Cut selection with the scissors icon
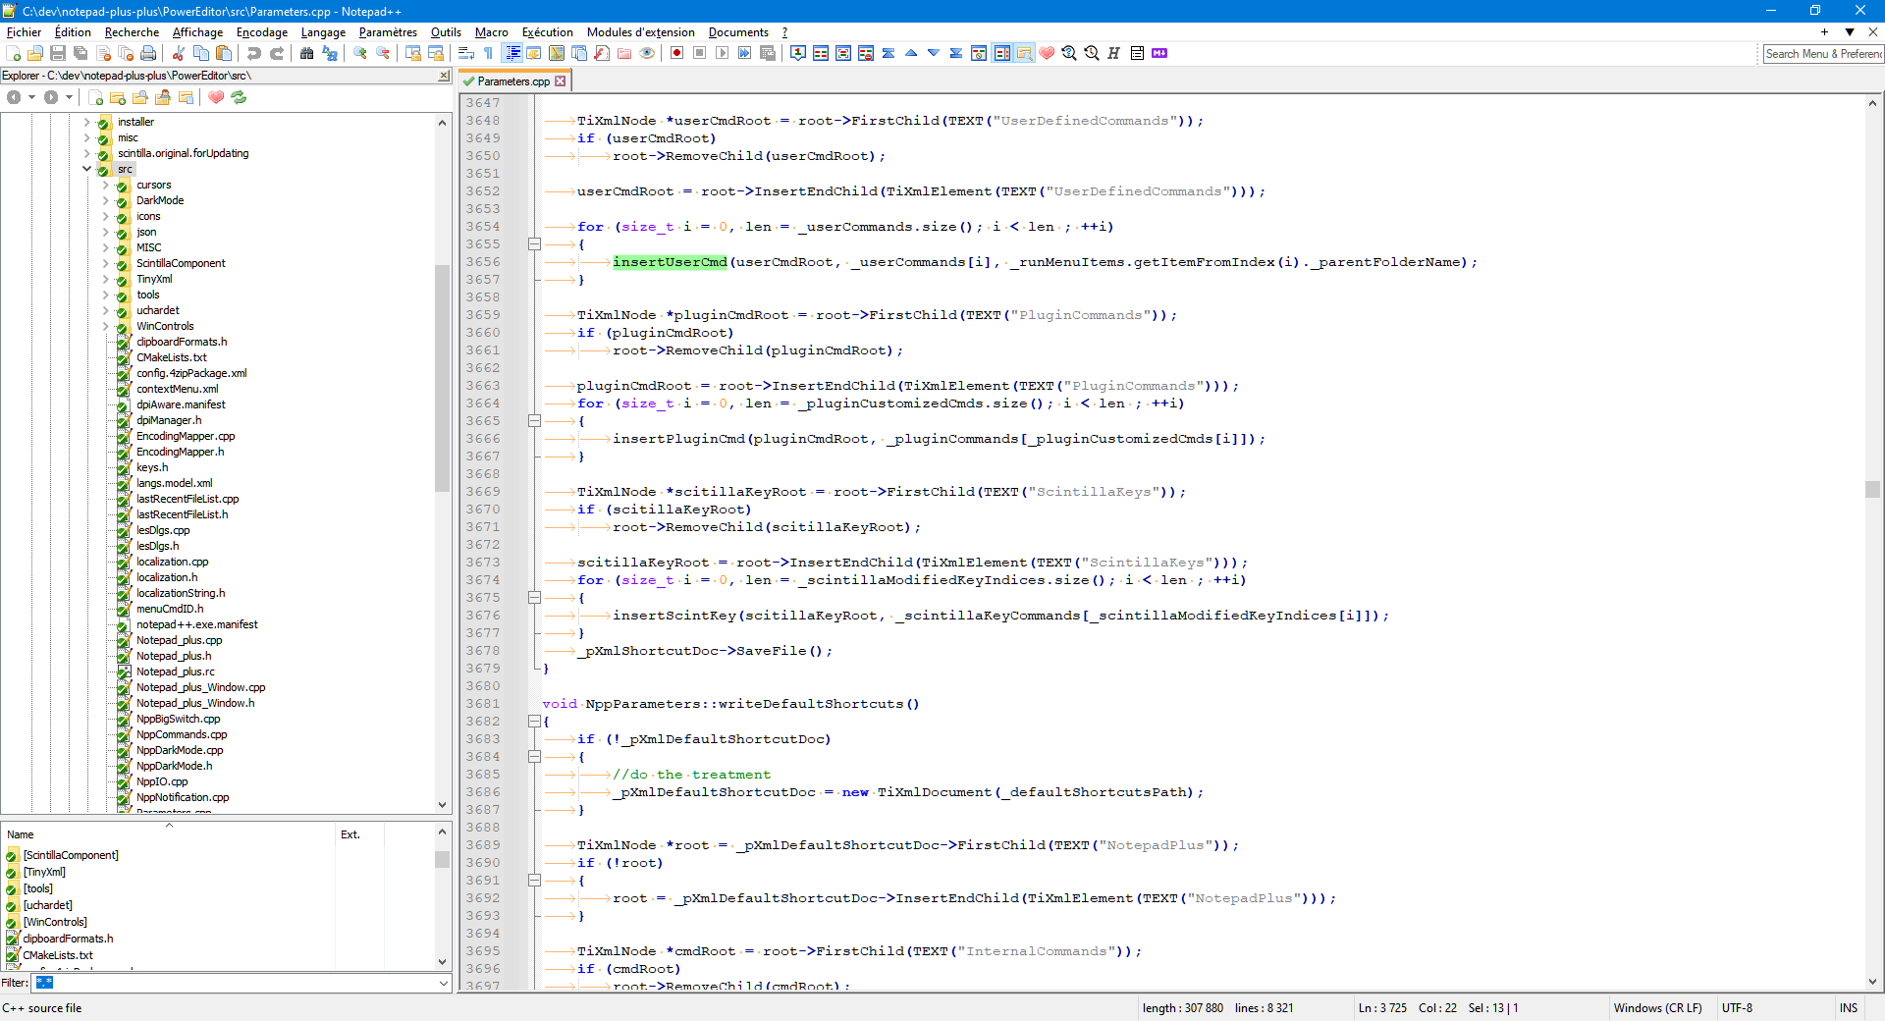The width and height of the screenshot is (1885, 1021). [179, 53]
